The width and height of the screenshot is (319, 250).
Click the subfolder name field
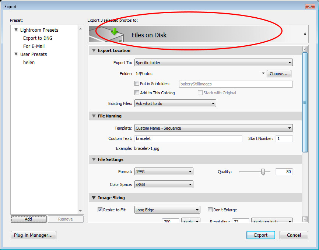click(236, 84)
